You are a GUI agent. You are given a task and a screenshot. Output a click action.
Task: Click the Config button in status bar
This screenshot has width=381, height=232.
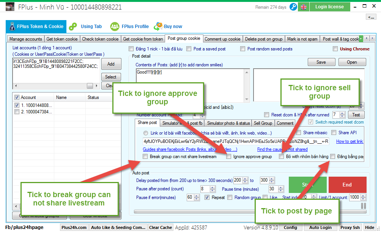[290, 227]
